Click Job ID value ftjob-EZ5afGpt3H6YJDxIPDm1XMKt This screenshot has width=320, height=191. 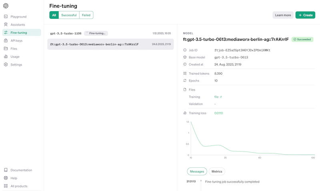pos(242,50)
